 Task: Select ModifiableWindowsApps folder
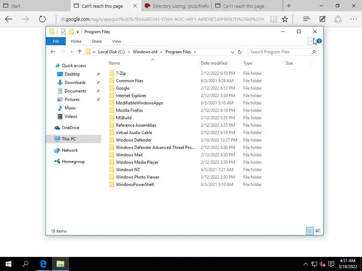(139, 103)
